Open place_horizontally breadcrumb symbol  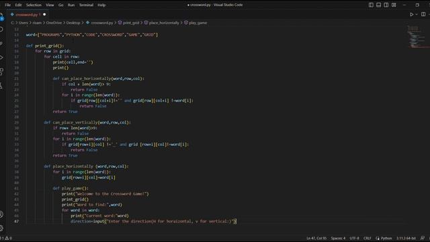[x=161, y=23]
